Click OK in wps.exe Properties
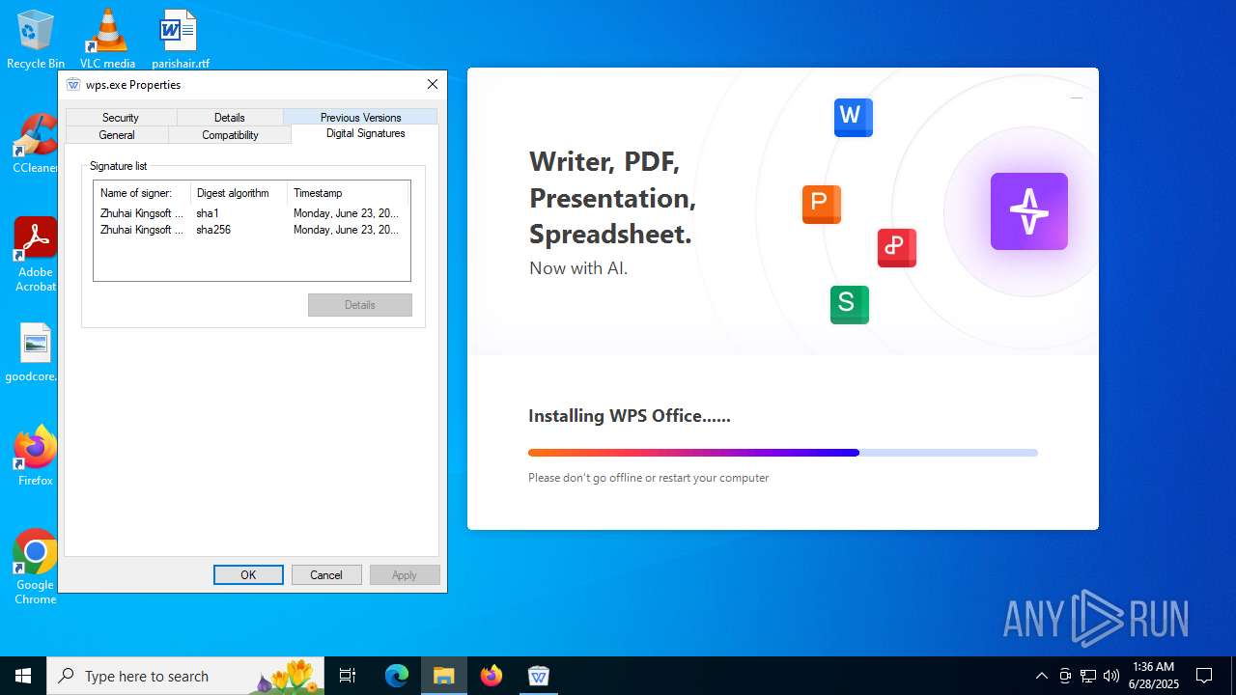The height and width of the screenshot is (695, 1236). pos(248,575)
